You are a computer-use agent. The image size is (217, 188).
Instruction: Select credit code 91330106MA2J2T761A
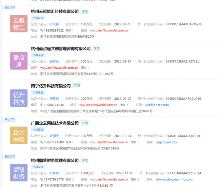click(x=184, y=173)
